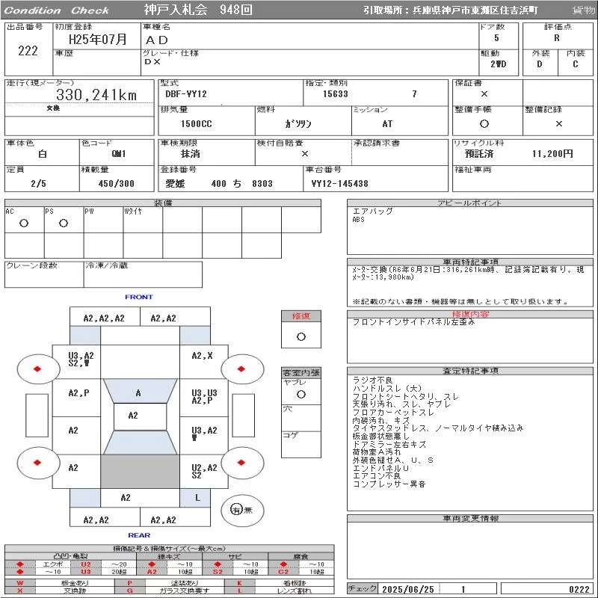Click the color code QM1
Image resolution: width=598 pixels, height=598 pixels.
pyautogui.click(x=119, y=154)
